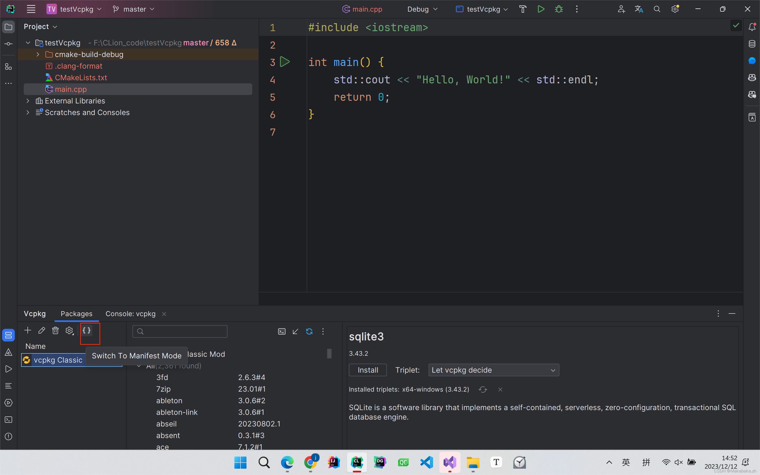Click the package search field

click(180, 331)
